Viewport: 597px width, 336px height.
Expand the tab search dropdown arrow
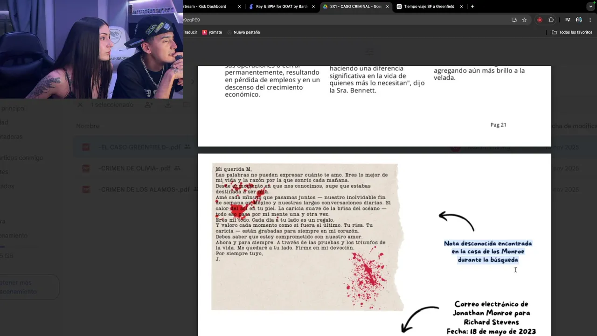pos(590,7)
